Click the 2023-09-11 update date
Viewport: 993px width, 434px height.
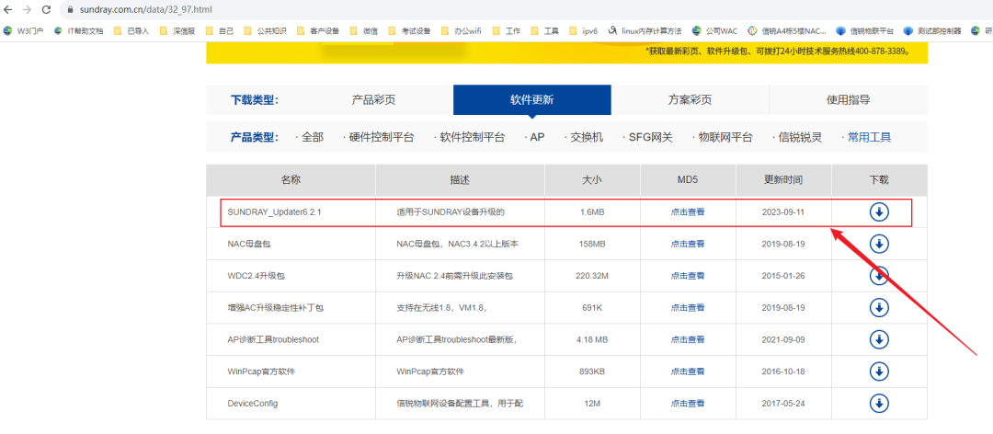click(x=783, y=212)
